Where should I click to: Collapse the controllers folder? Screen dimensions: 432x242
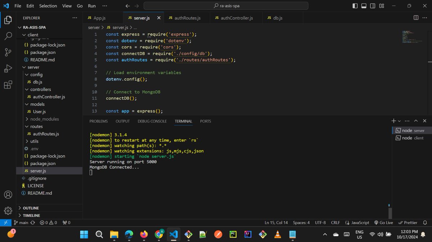point(50,89)
